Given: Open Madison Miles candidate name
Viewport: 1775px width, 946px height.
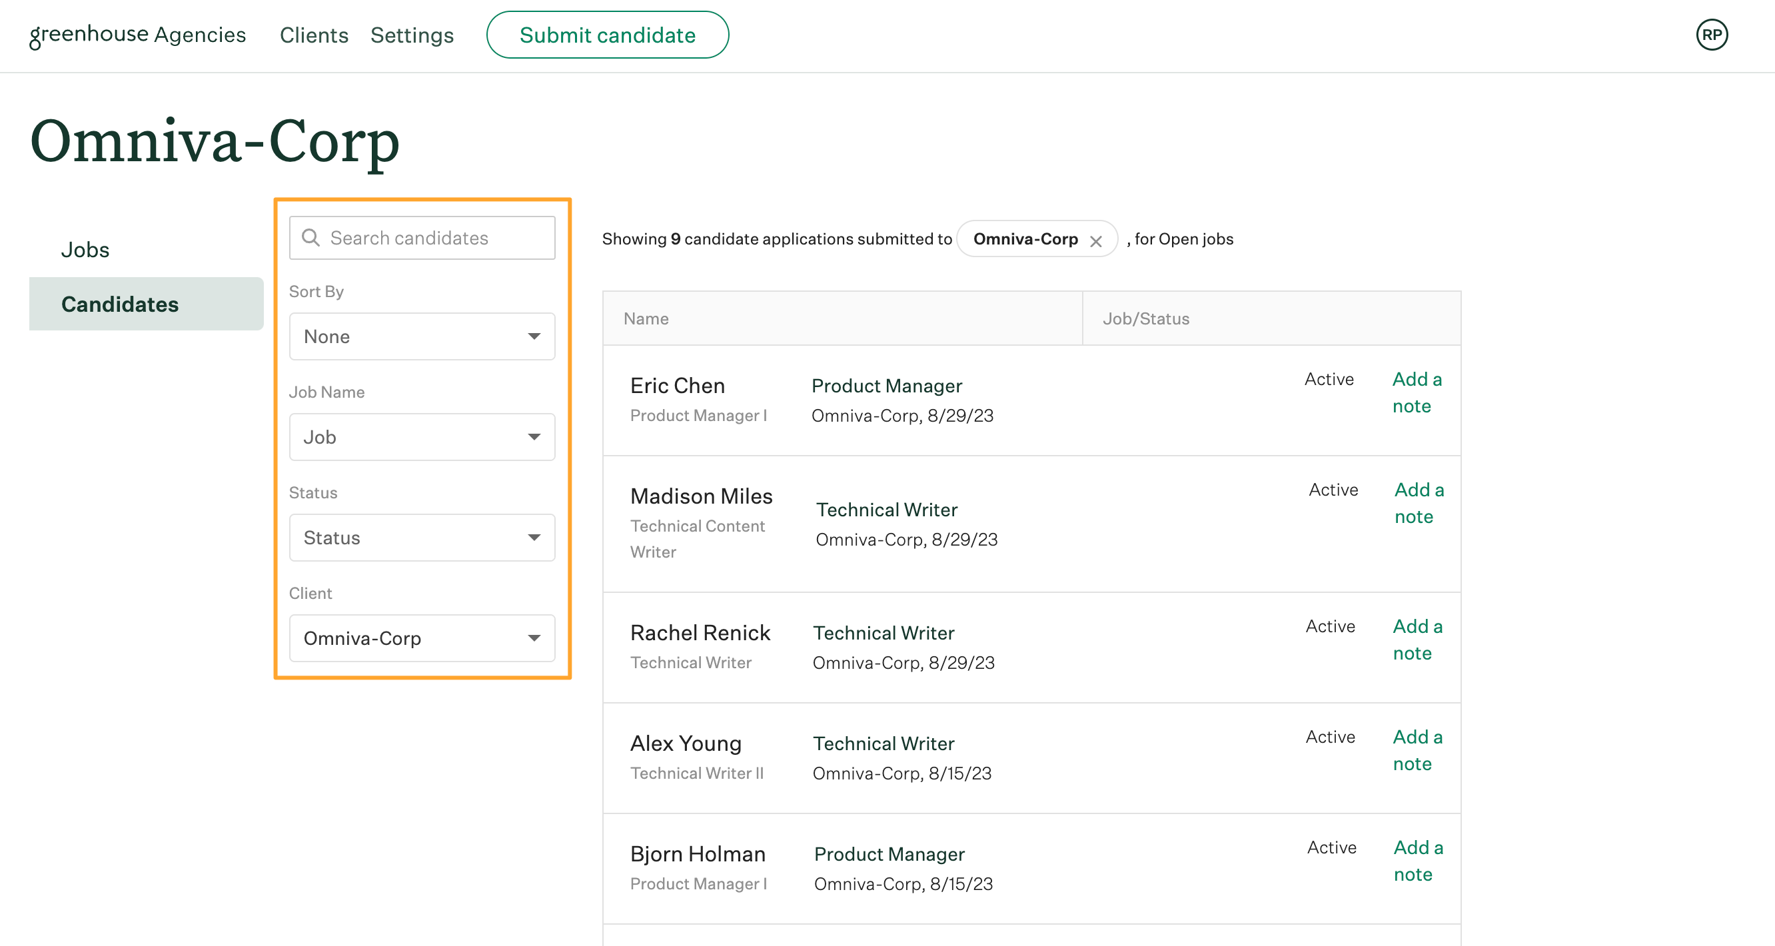Looking at the screenshot, I should (x=702, y=496).
